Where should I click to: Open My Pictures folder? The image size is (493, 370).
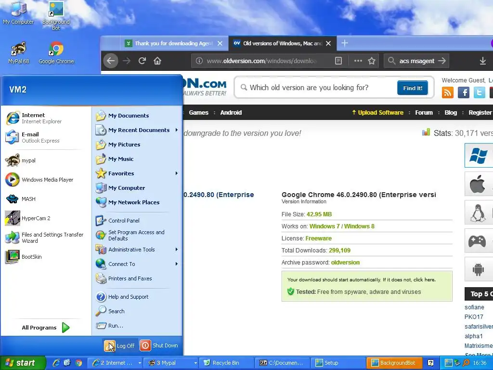[x=137, y=145]
